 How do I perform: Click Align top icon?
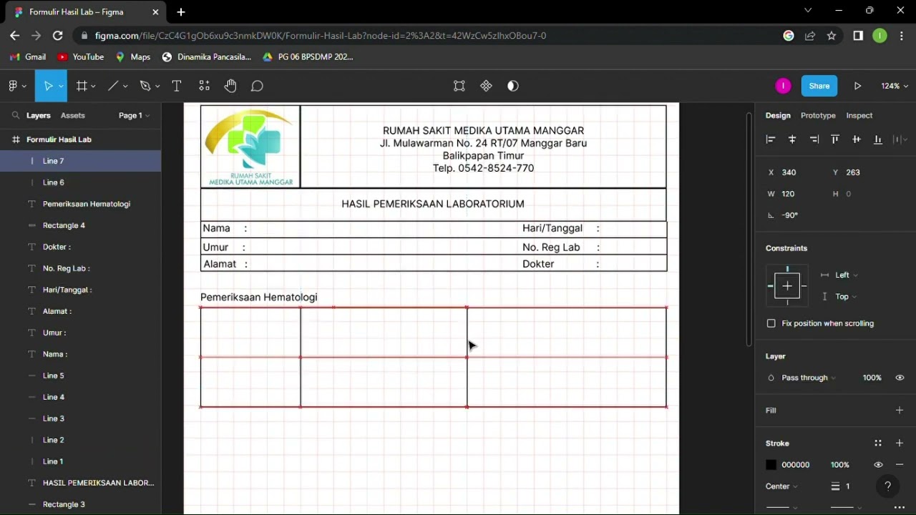point(835,139)
